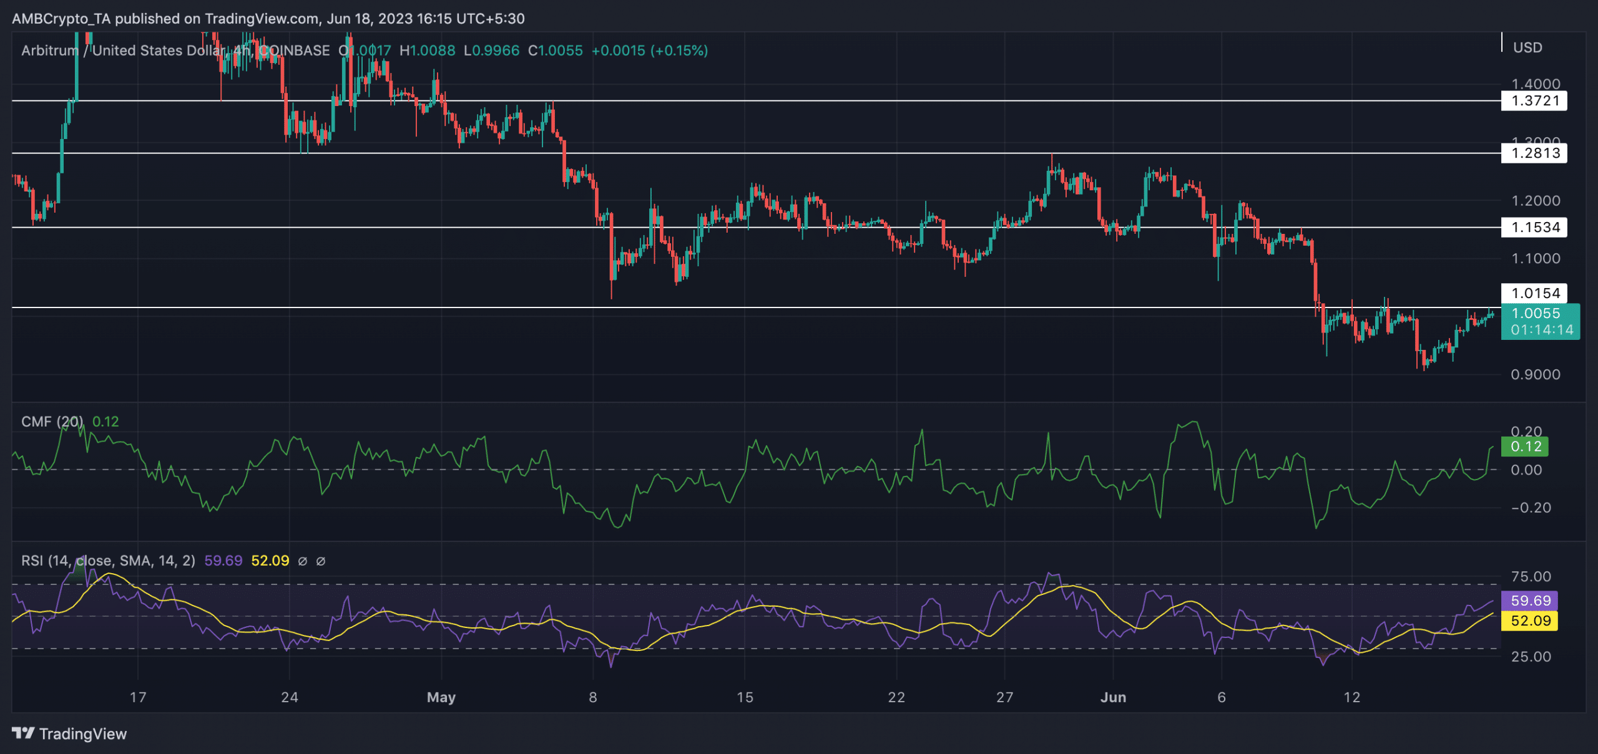Select the 1.2813 price level label

click(1534, 153)
